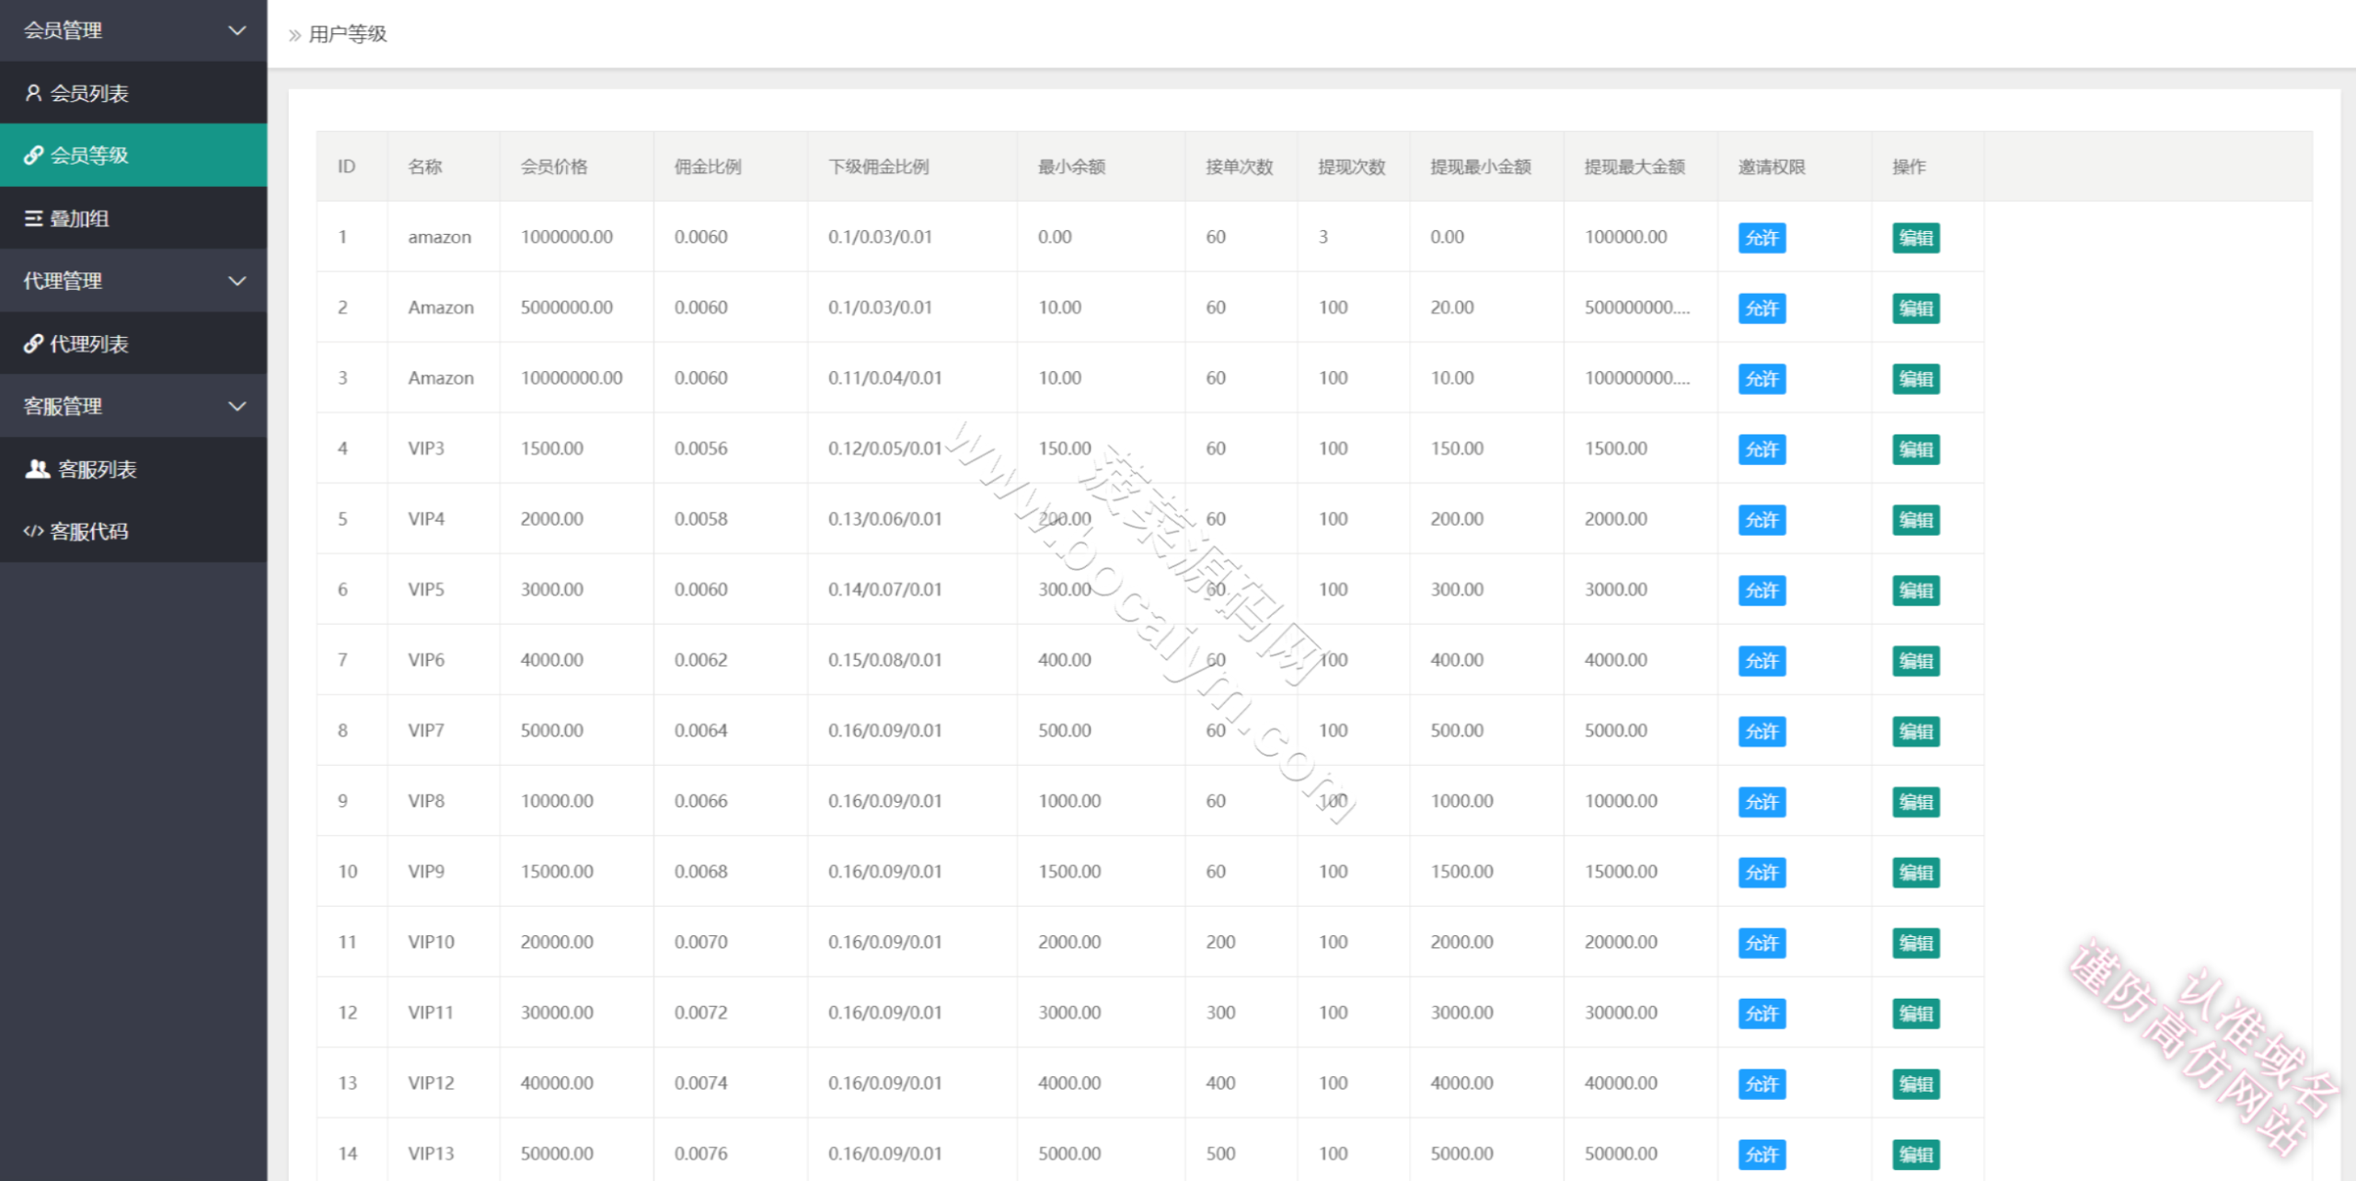Edit the VIP10 level
Viewport: 2356px width, 1181px height.
[x=1916, y=944]
